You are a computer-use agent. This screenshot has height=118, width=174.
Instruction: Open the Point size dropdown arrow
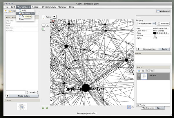pyautogui.click(x=54, y=17)
